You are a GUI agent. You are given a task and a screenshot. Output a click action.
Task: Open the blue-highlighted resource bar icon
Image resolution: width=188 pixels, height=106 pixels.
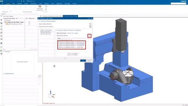(1, 43)
